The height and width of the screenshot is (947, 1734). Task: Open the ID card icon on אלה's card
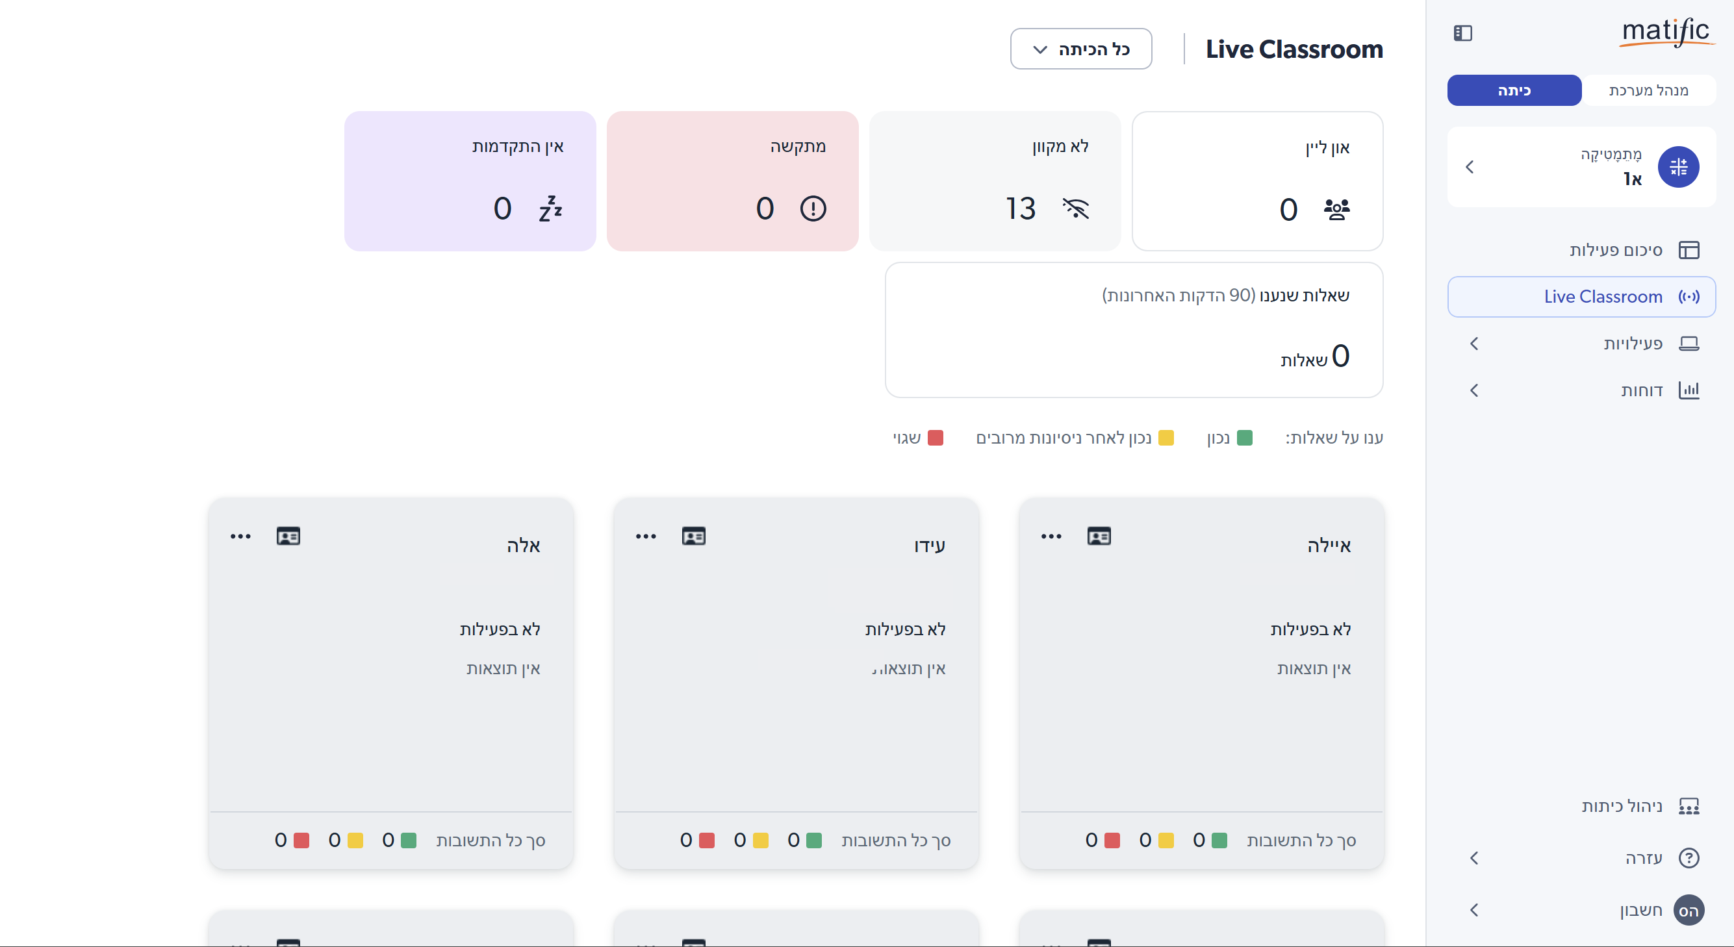pyautogui.click(x=288, y=537)
